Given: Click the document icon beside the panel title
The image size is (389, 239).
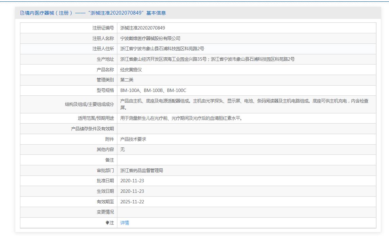Looking at the screenshot, I should 22,13.
